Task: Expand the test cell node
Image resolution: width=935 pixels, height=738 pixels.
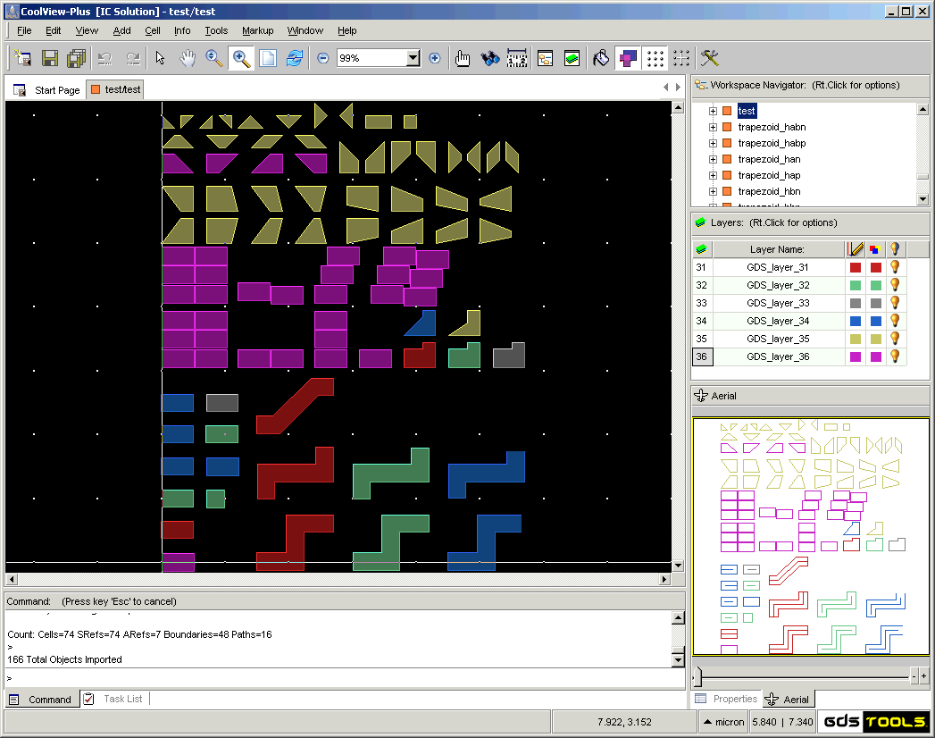Action: 713,111
